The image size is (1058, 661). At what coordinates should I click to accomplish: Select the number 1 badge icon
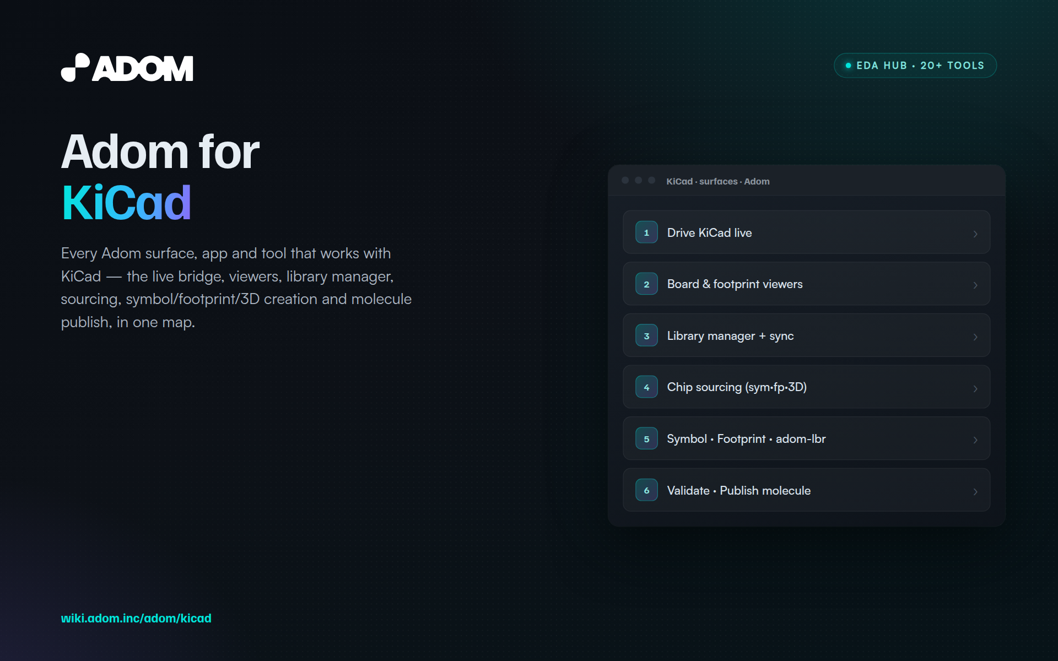646,232
